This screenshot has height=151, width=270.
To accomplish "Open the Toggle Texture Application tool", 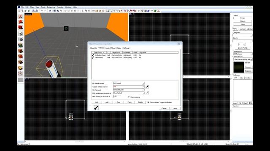I will click(x=21, y=45).
